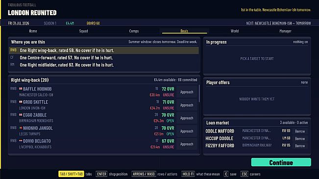Approach Nhonho Jangol
This screenshot has height=179, width=319.
point(187,131)
